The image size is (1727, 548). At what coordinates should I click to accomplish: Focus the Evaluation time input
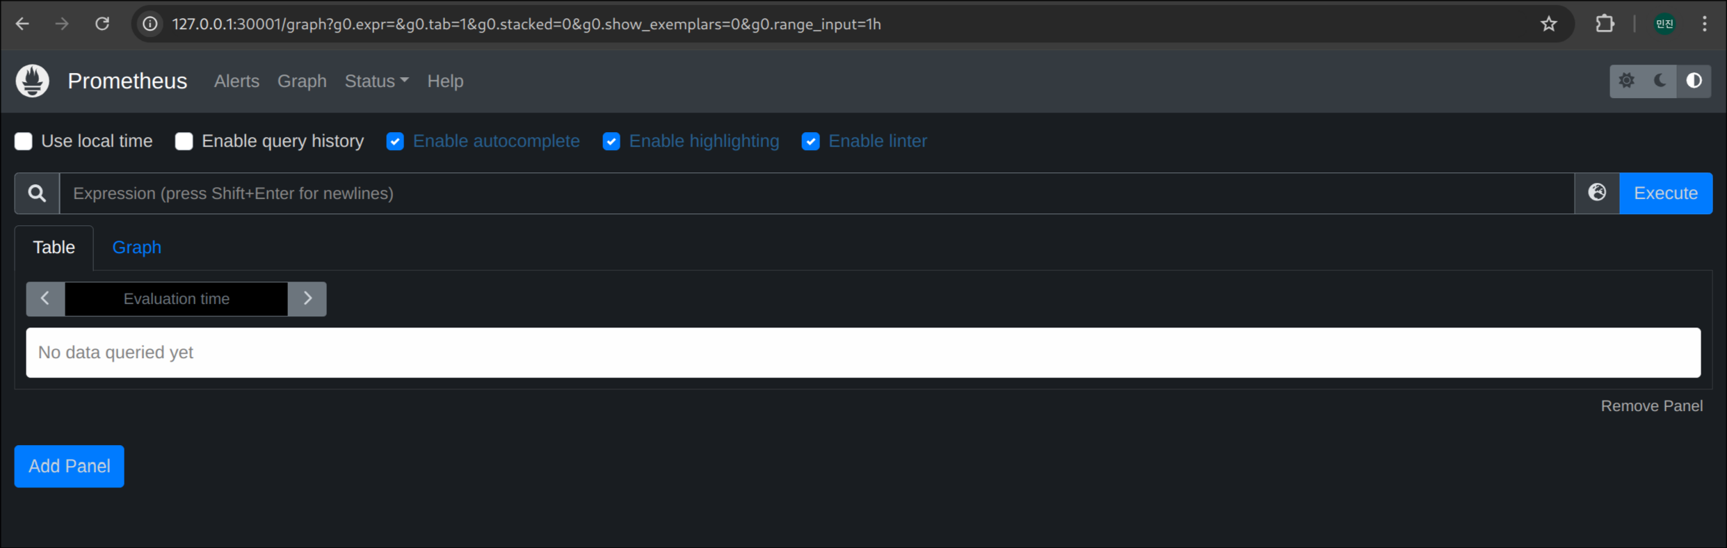(x=177, y=299)
